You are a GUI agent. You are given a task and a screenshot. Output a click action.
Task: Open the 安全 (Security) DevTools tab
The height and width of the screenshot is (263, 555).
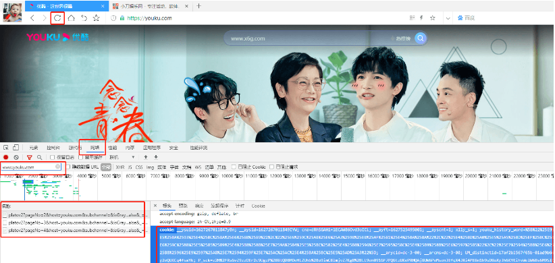point(174,148)
